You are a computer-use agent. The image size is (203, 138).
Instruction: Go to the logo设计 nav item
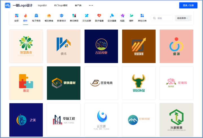(42, 5)
